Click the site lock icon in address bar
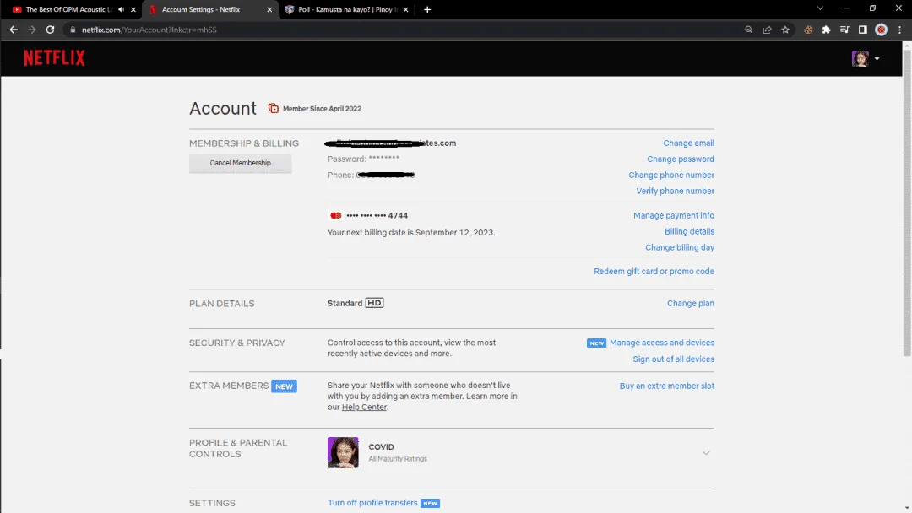Image resolution: width=912 pixels, height=513 pixels. (73, 30)
